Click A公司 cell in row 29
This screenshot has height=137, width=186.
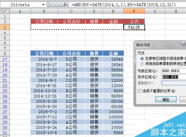71,122
